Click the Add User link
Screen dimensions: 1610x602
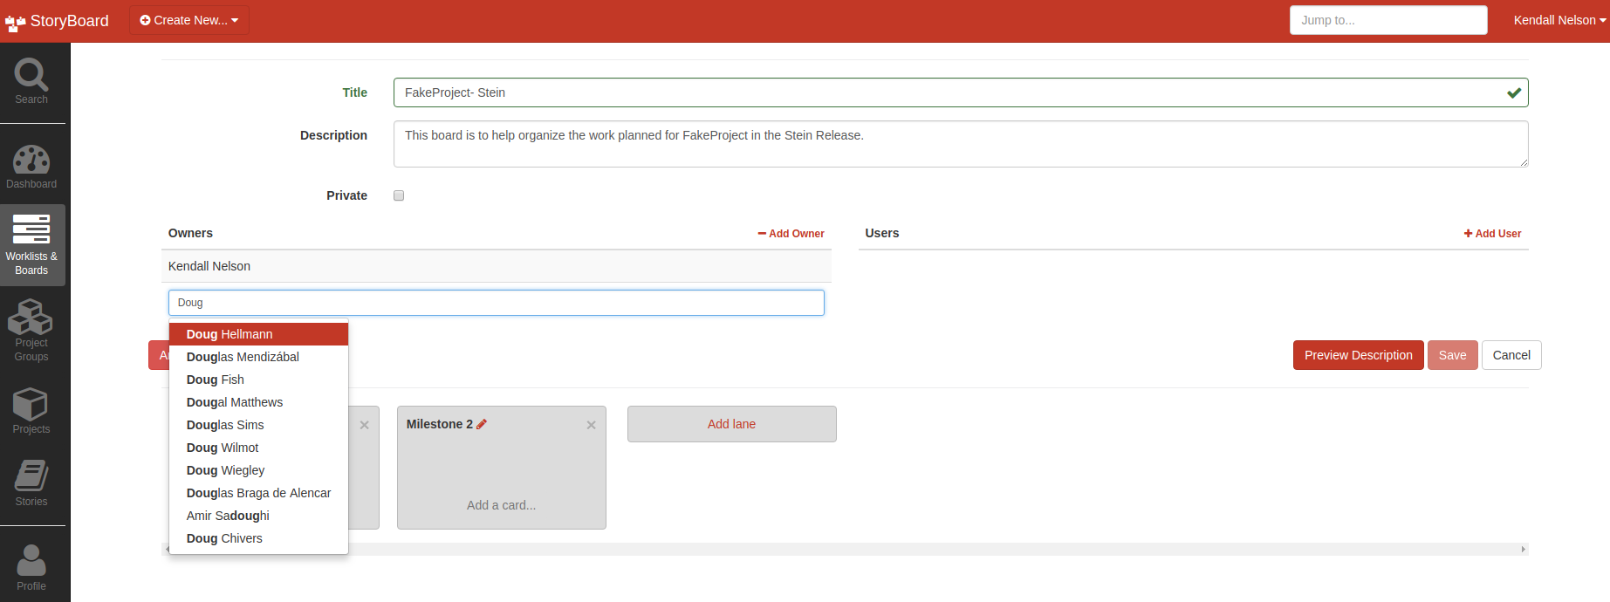(x=1492, y=234)
